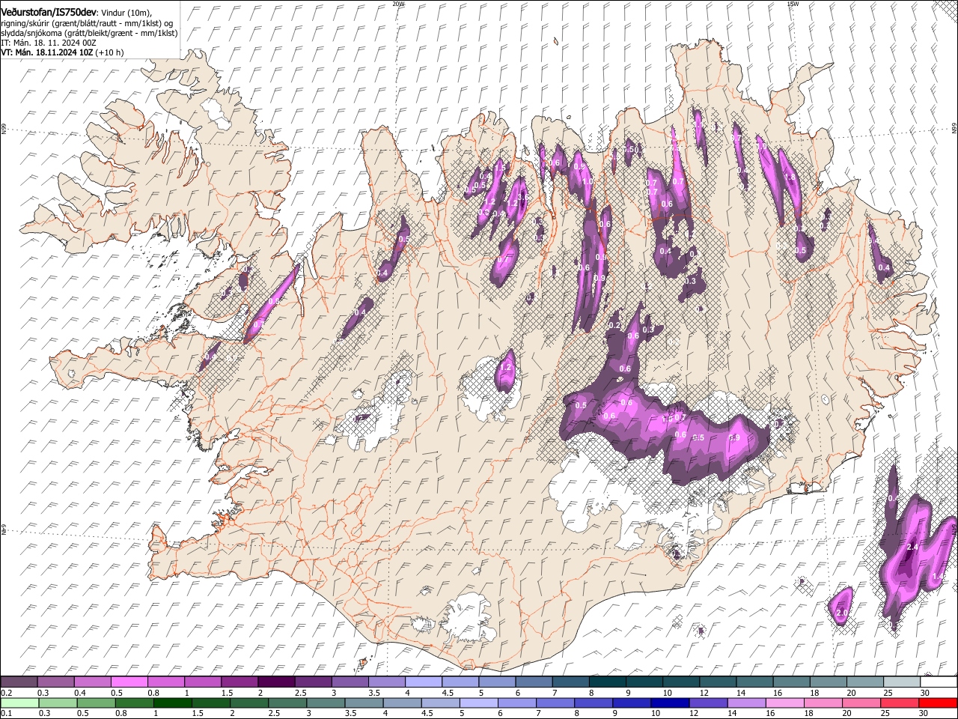
Task: Select the pale grey snow swatch starting at 25
Action: point(902,682)
